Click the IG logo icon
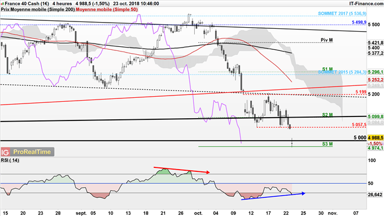384x216 pixels. (5, 152)
